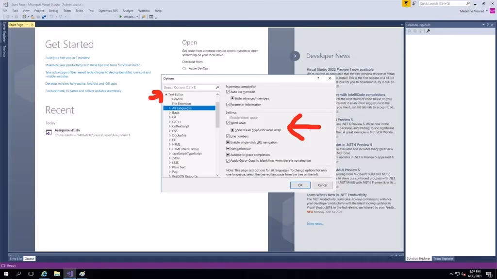Expand the C/C++ options node
Image resolution: width=497 pixels, height=279 pixels.
(x=169, y=122)
